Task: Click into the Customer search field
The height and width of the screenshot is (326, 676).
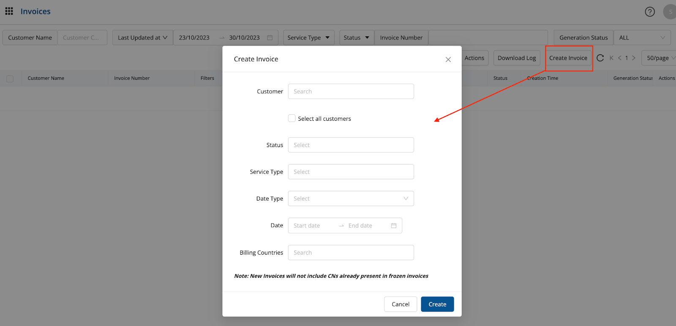Action: click(x=351, y=91)
